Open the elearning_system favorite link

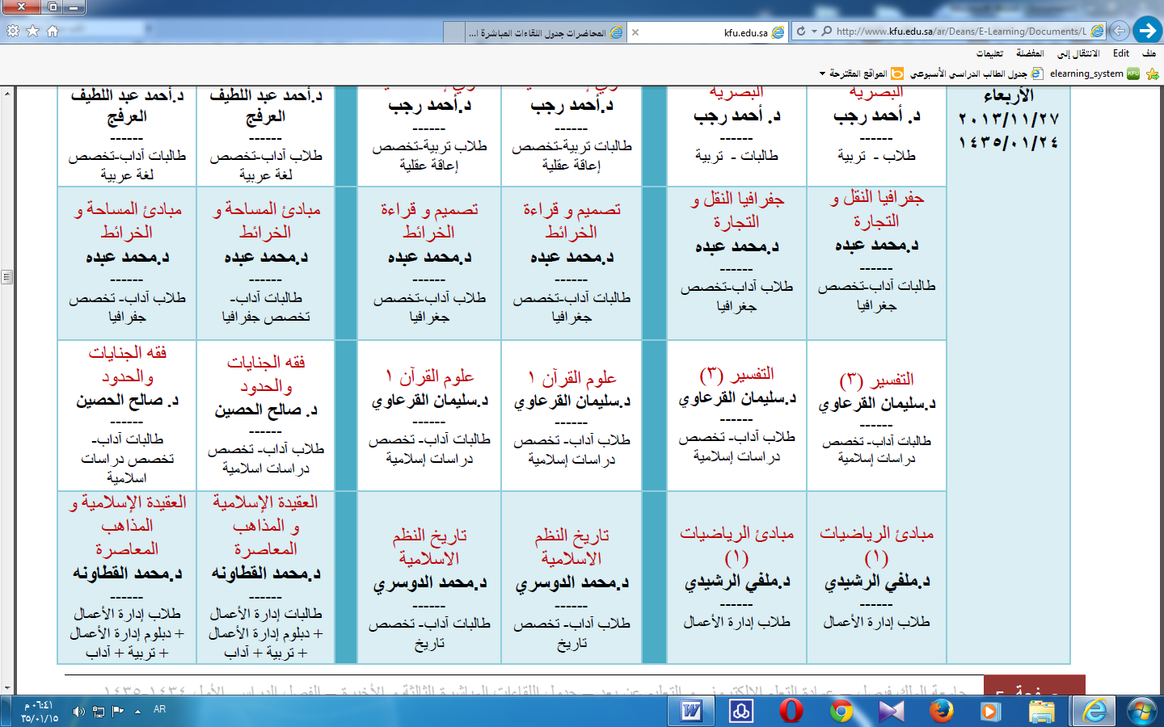click(x=1094, y=74)
